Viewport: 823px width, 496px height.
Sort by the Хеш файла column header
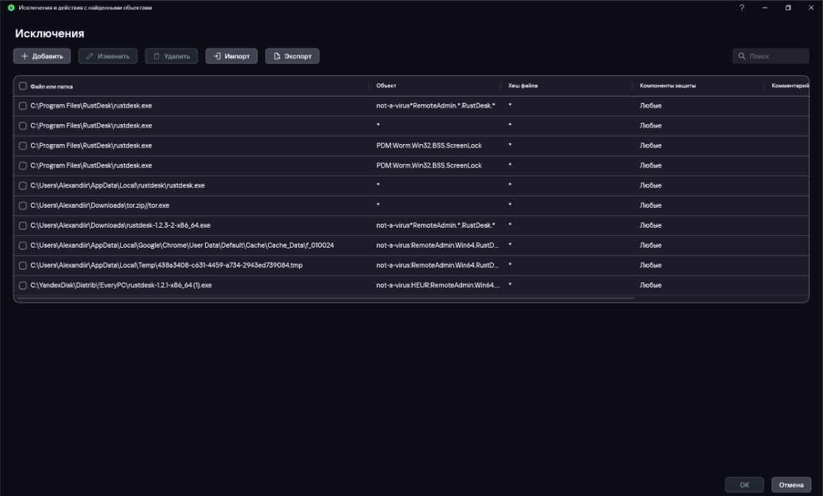pyautogui.click(x=523, y=86)
